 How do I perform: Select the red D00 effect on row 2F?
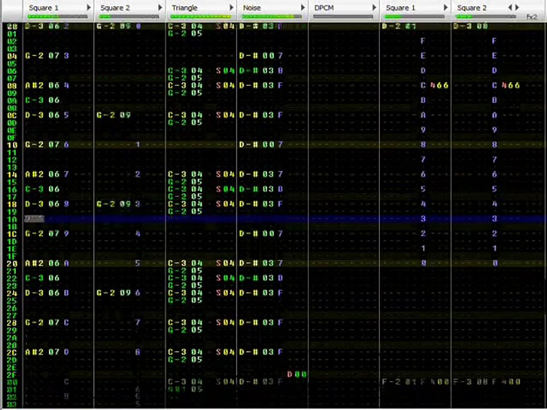point(296,374)
